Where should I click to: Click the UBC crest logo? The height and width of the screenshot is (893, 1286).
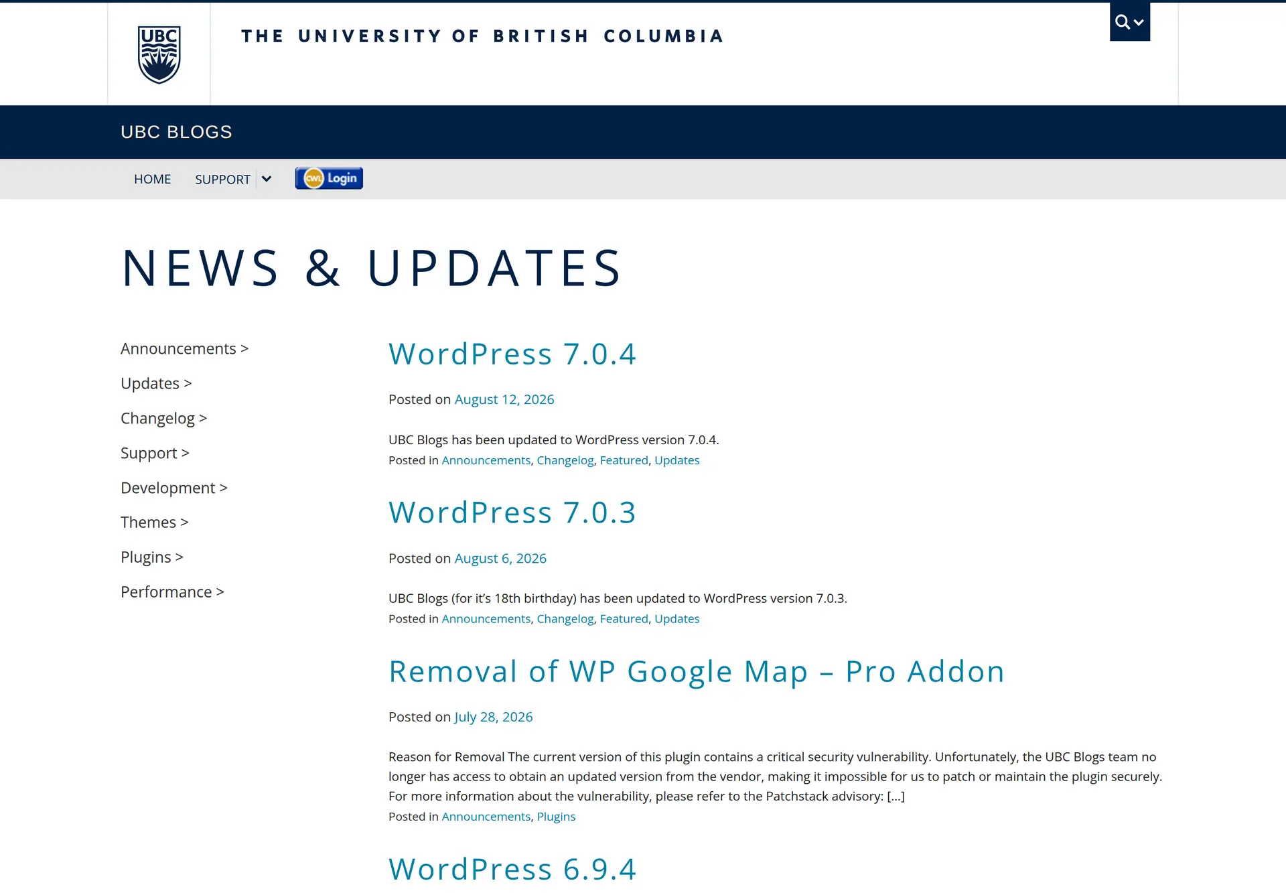159,54
